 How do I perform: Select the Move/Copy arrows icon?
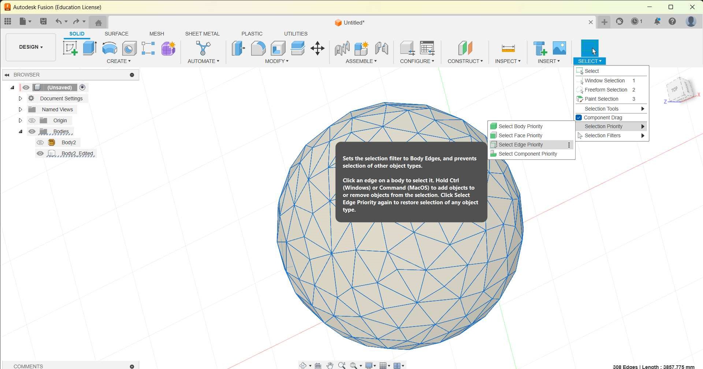pyautogui.click(x=317, y=48)
